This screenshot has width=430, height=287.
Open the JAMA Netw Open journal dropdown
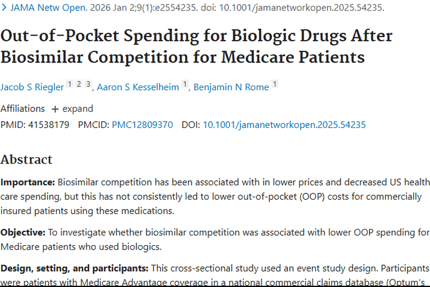pos(44,8)
